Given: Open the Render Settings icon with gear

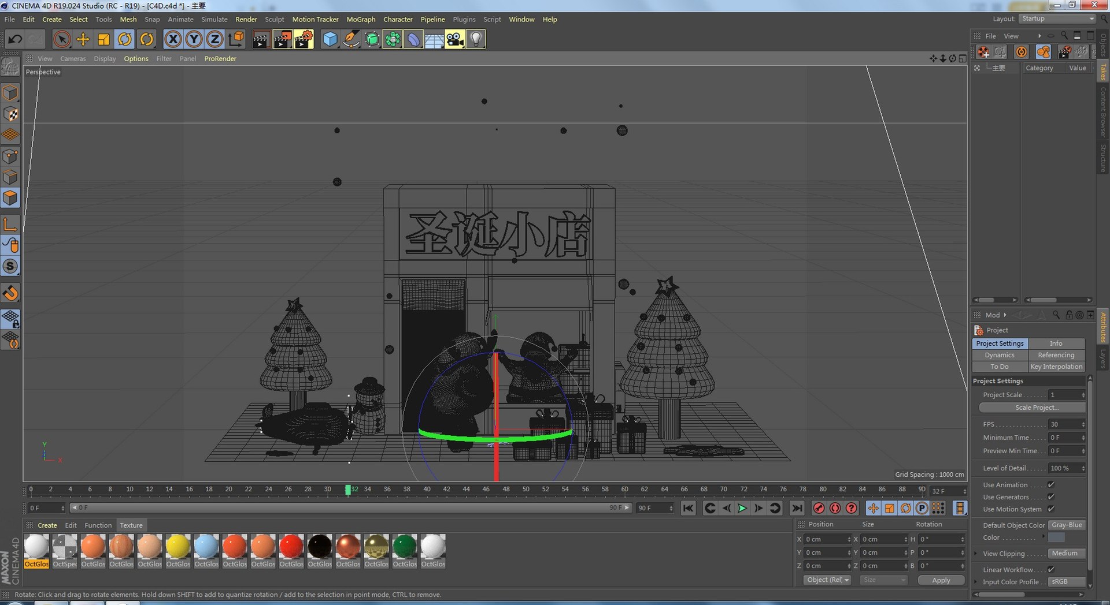Looking at the screenshot, I should [x=304, y=39].
